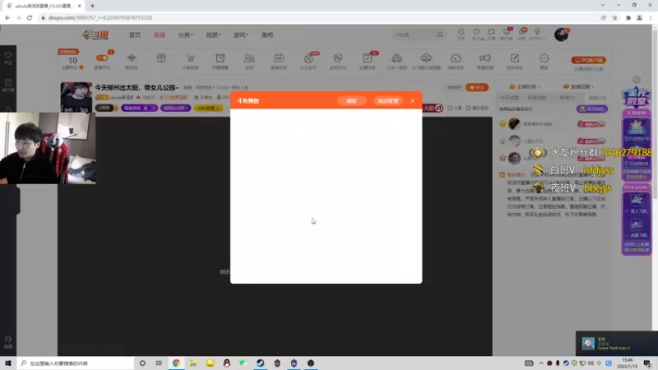Image resolution: width=658 pixels, height=370 pixels.
Task: Reload the page in Chrome
Action: pos(30,17)
